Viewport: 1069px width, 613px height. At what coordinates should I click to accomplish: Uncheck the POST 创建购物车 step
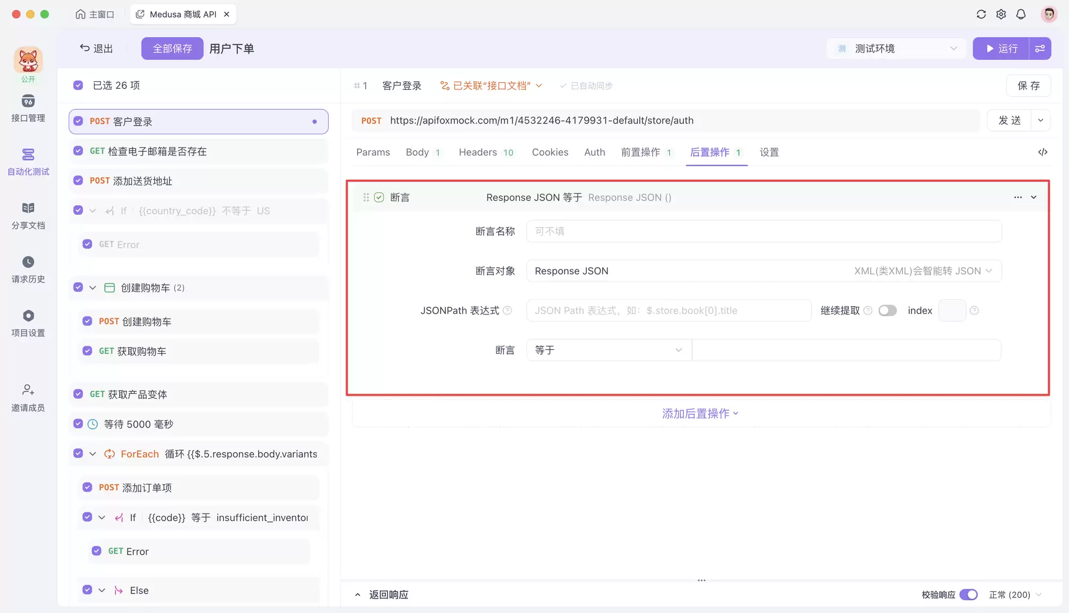tap(87, 321)
